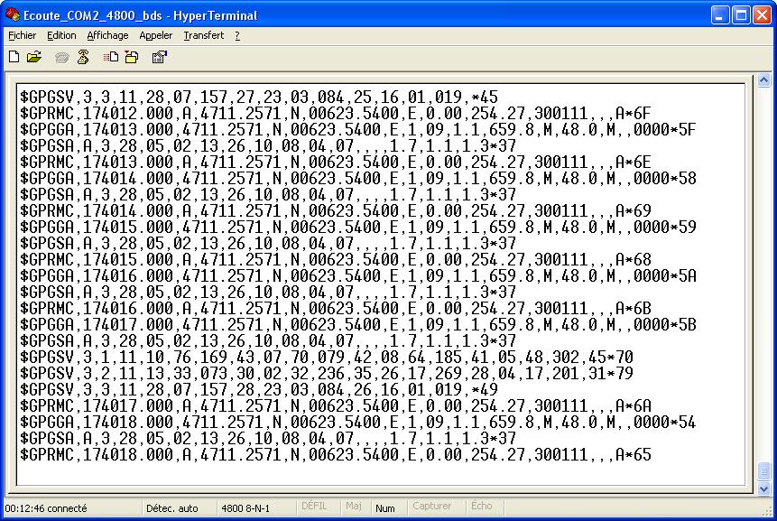The image size is (777, 521).
Task: Click the HyperTerminal title bar icon
Action: coord(13,15)
